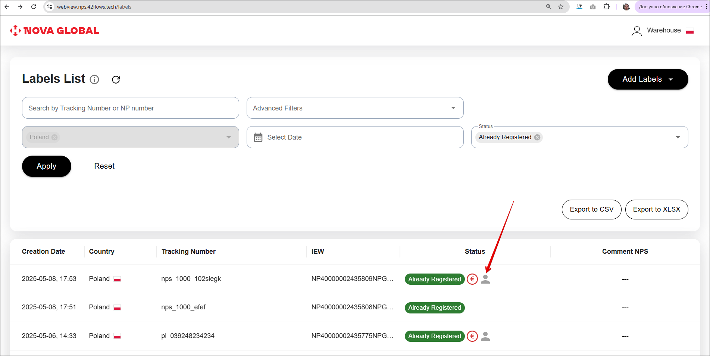Open the Add Labels dropdown menu

click(648, 79)
